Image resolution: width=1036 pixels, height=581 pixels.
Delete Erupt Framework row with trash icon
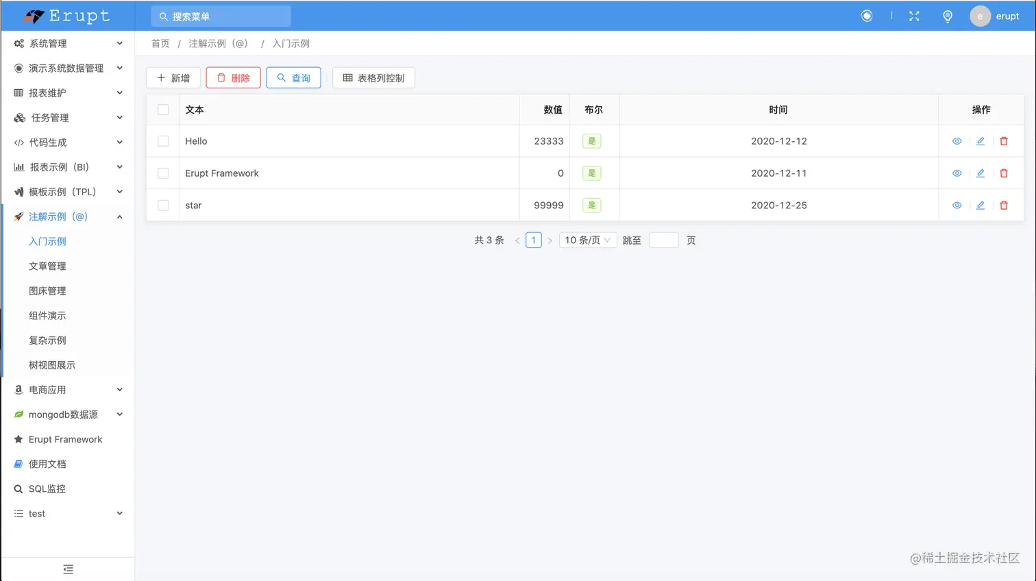point(1004,173)
